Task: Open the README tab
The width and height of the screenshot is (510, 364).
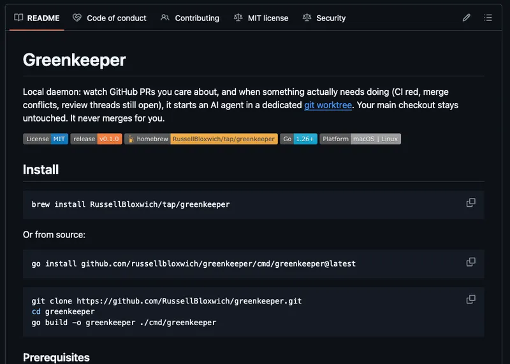Action: (37, 18)
